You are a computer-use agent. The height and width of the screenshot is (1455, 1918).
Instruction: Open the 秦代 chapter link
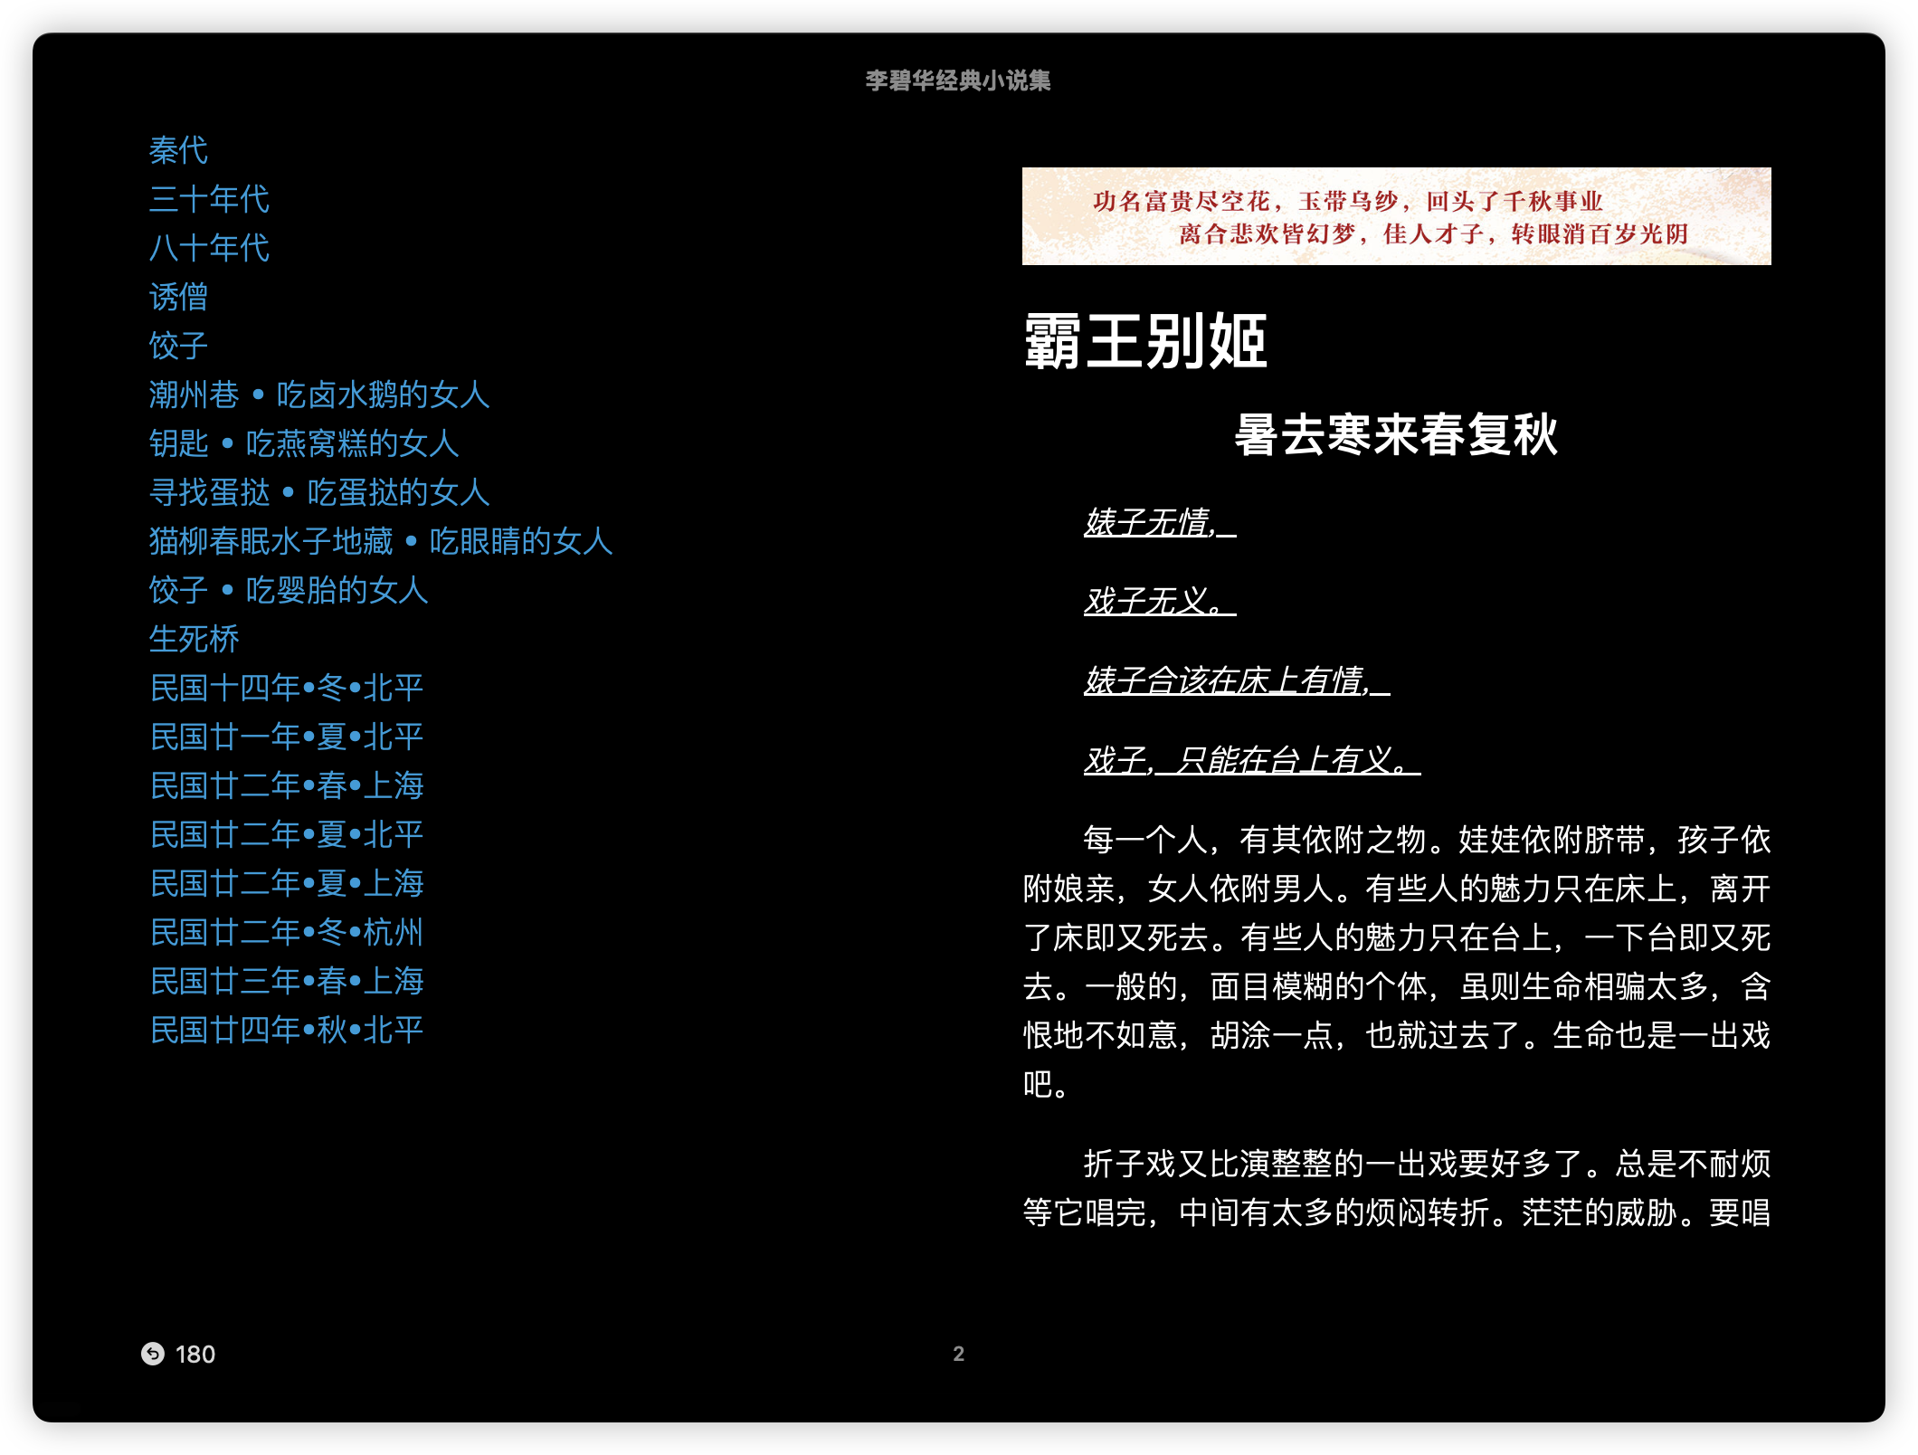pos(178,150)
